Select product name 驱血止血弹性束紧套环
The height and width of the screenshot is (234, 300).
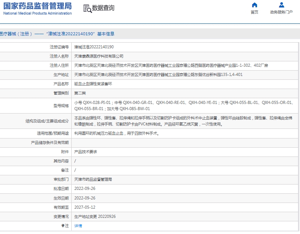93,84
